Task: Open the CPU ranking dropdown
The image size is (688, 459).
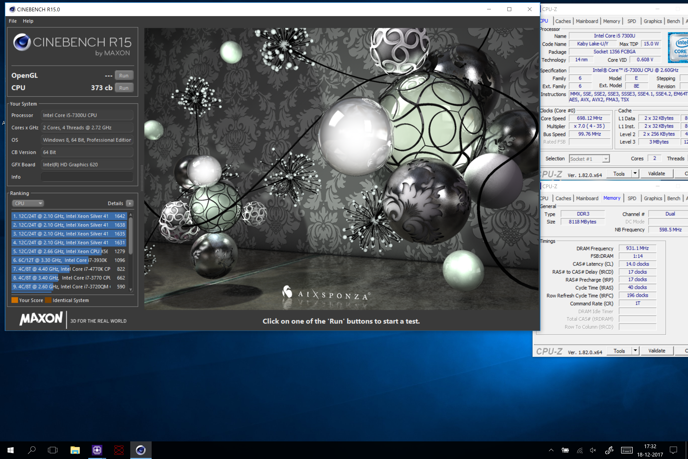Action: 28,203
